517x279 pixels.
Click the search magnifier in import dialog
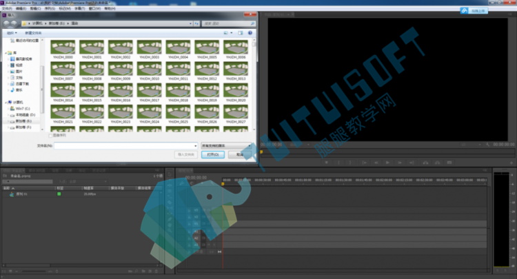click(x=252, y=23)
